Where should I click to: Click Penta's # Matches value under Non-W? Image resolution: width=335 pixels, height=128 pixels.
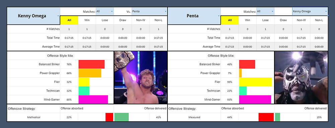click(x=301, y=29)
